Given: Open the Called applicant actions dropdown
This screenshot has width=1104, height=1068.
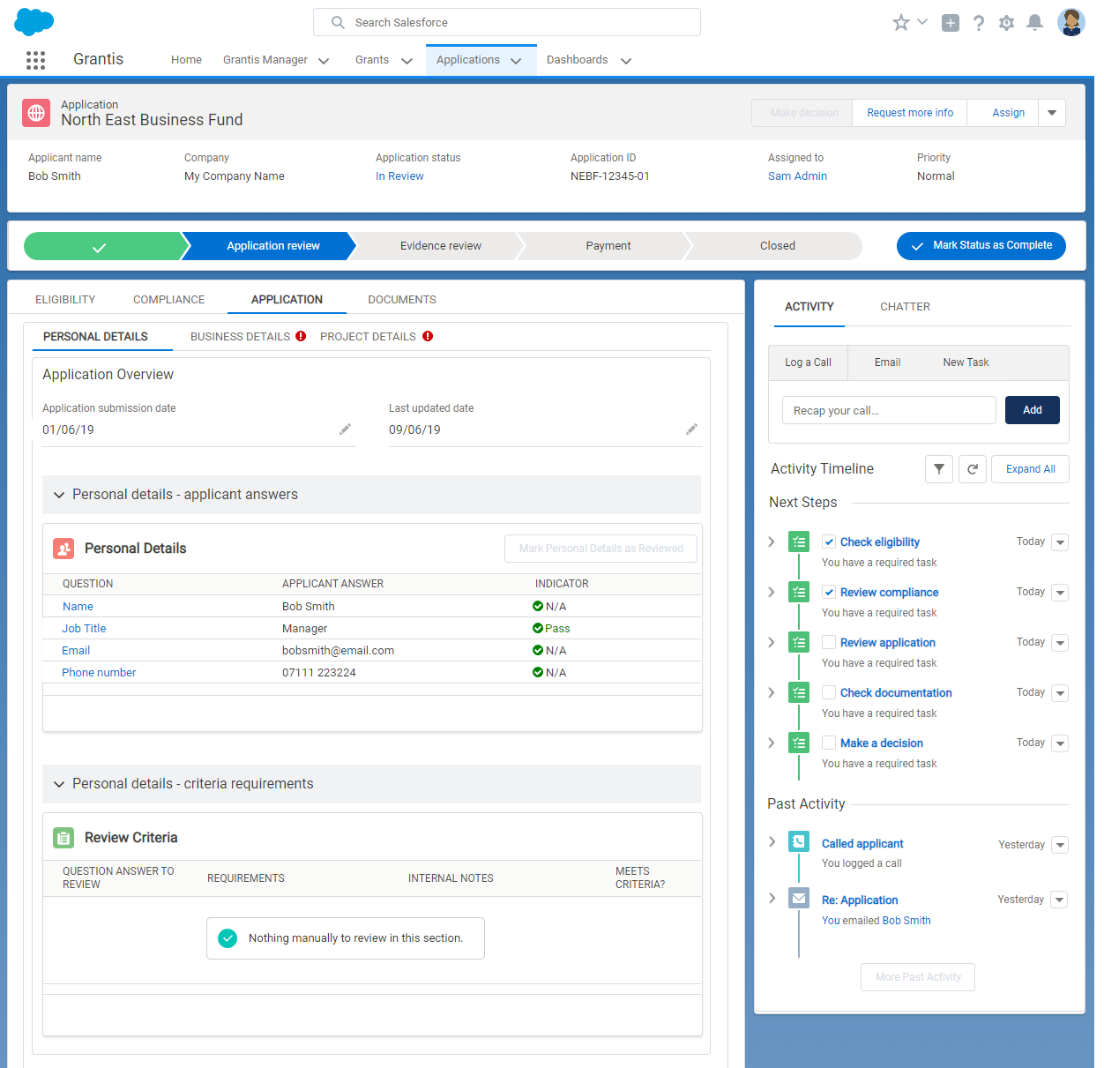Looking at the screenshot, I should (1060, 845).
